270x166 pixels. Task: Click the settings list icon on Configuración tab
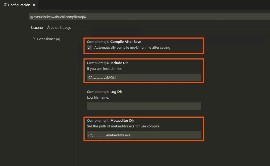(5, 5)
